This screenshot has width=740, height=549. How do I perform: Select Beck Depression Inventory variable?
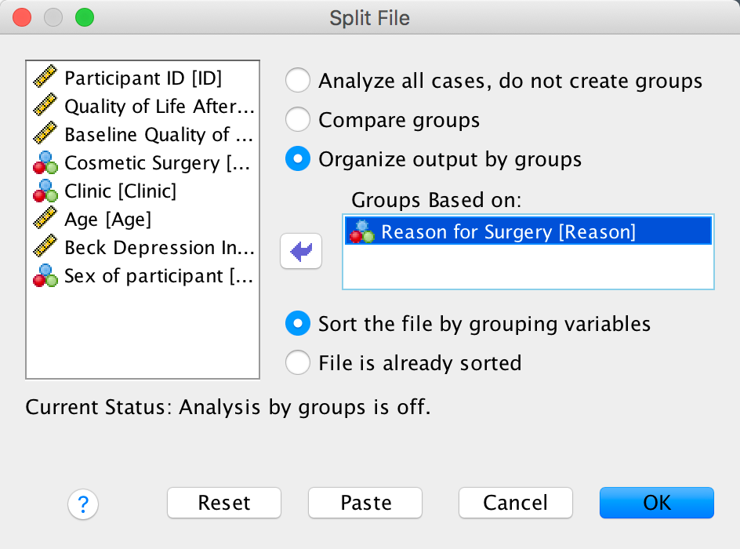pyautogui.click(x=158, y=248)
